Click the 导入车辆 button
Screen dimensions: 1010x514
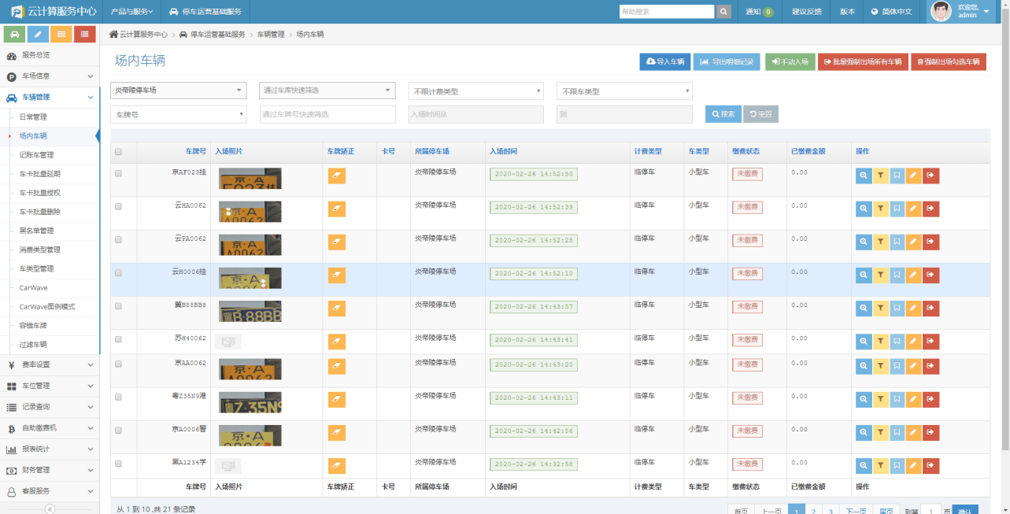tap(664, 61)
